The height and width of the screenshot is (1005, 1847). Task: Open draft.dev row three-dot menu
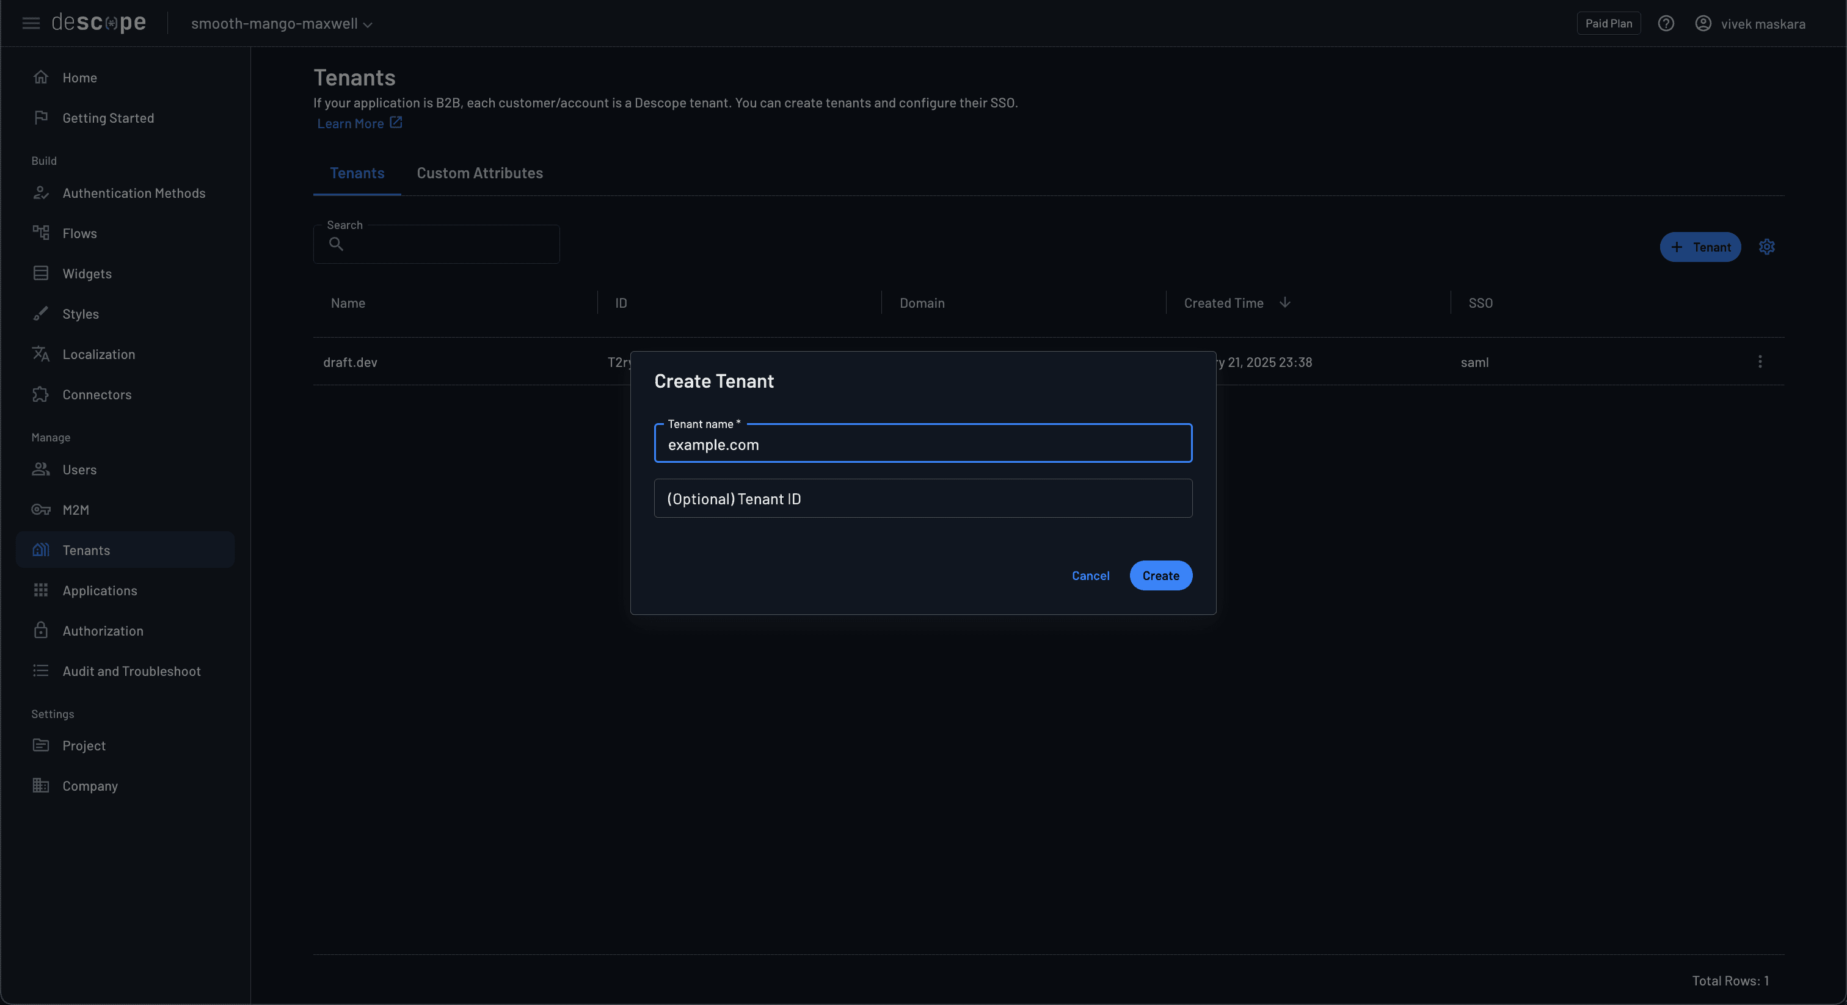tap(1760, 362)
